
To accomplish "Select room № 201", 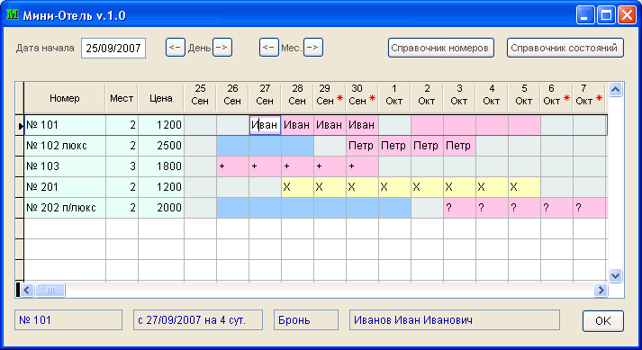I will point(65,187).
